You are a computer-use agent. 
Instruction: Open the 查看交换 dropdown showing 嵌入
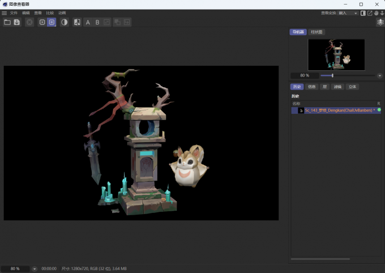click(348, 13)
